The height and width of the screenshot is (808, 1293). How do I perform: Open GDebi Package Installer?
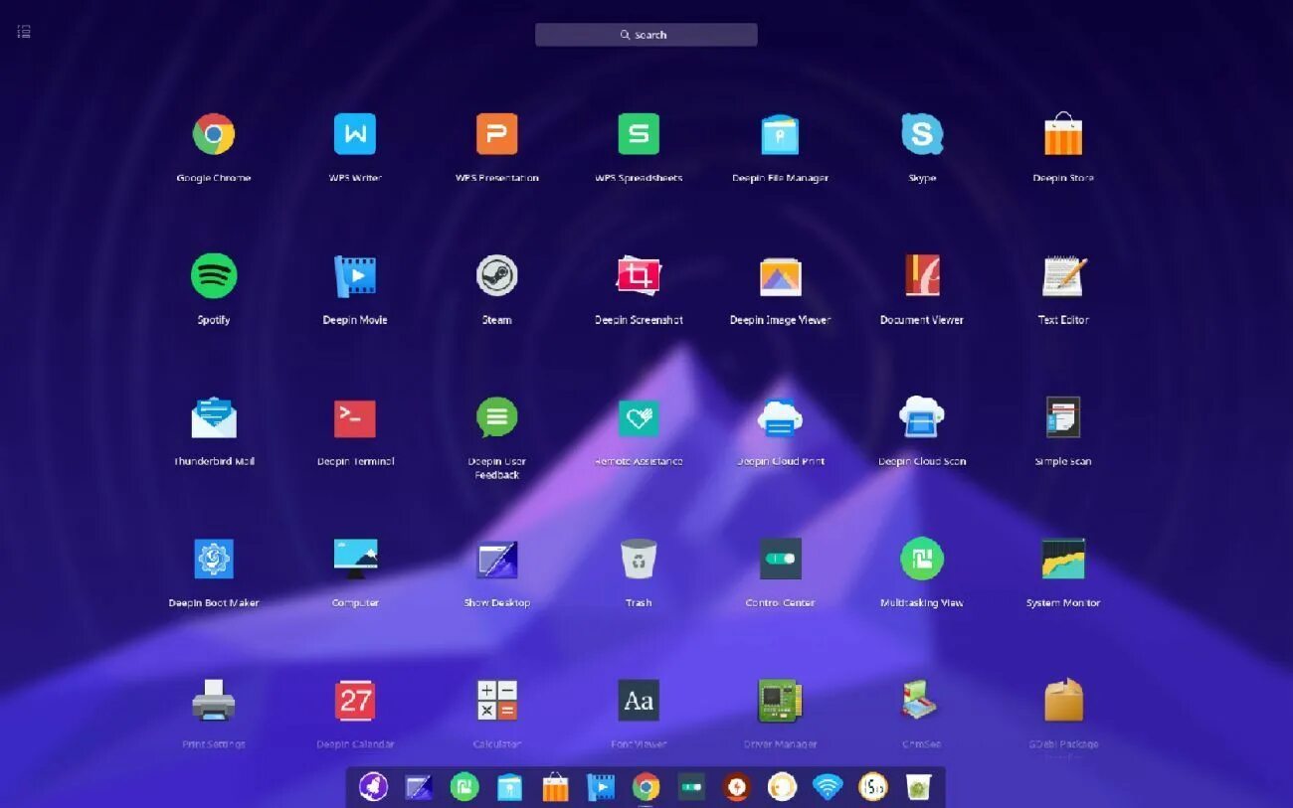1063,701
